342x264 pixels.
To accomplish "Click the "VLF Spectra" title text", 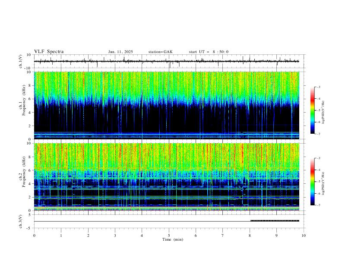I will (49, 52).
